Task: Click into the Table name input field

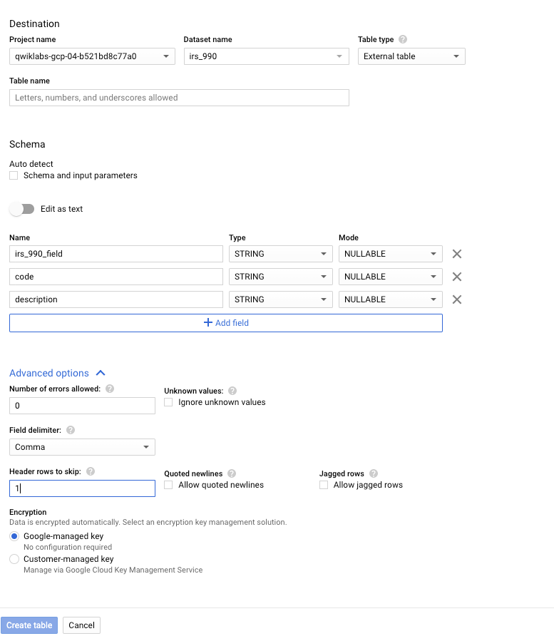Action: (179, 98)
